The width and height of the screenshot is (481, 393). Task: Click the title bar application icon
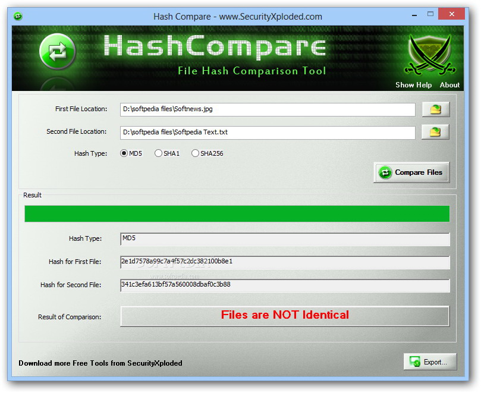[x=18, y=16]
